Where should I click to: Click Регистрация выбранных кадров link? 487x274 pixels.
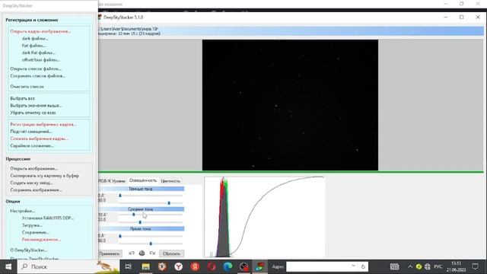pyautogui.click(x=43, y=124)
